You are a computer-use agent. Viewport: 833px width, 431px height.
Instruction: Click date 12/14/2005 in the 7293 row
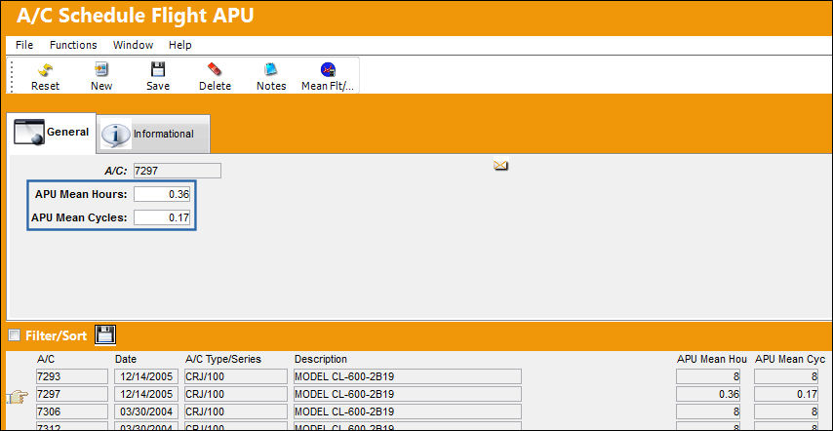(x=146, y=376)
